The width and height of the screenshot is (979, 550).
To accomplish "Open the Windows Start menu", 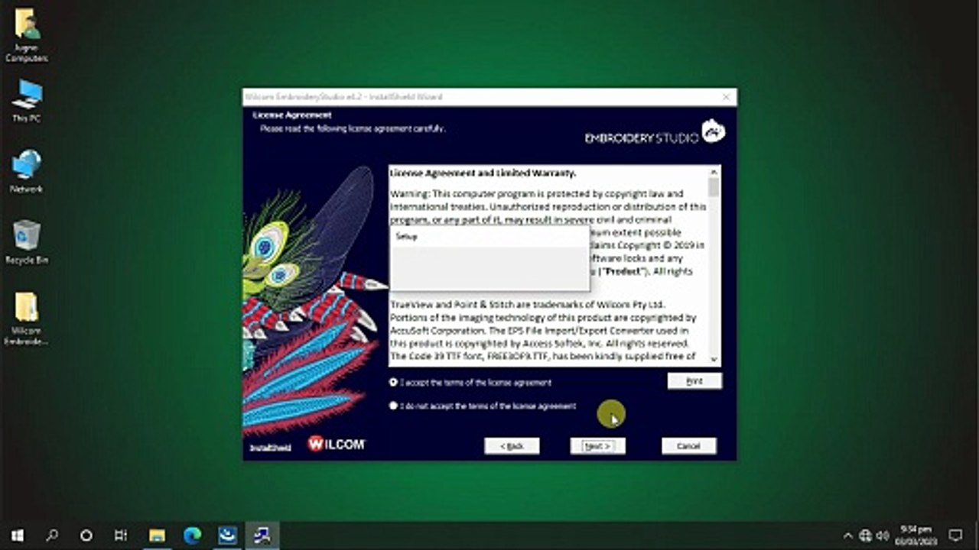I will [x=17, y=535].
